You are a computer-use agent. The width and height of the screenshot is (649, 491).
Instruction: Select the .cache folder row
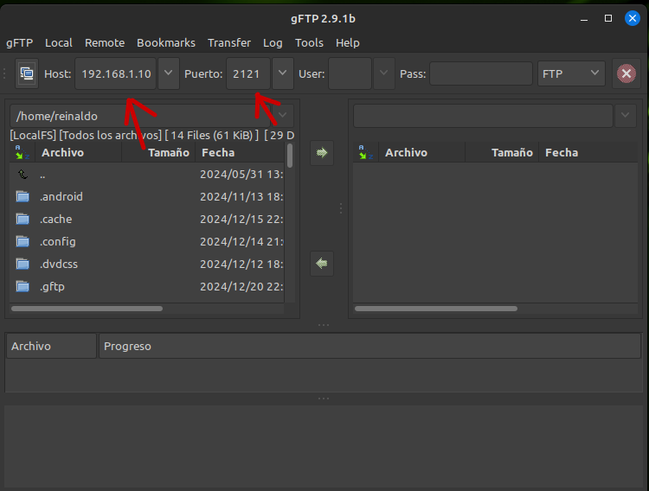pyautogui.click(x=147, y=219)
